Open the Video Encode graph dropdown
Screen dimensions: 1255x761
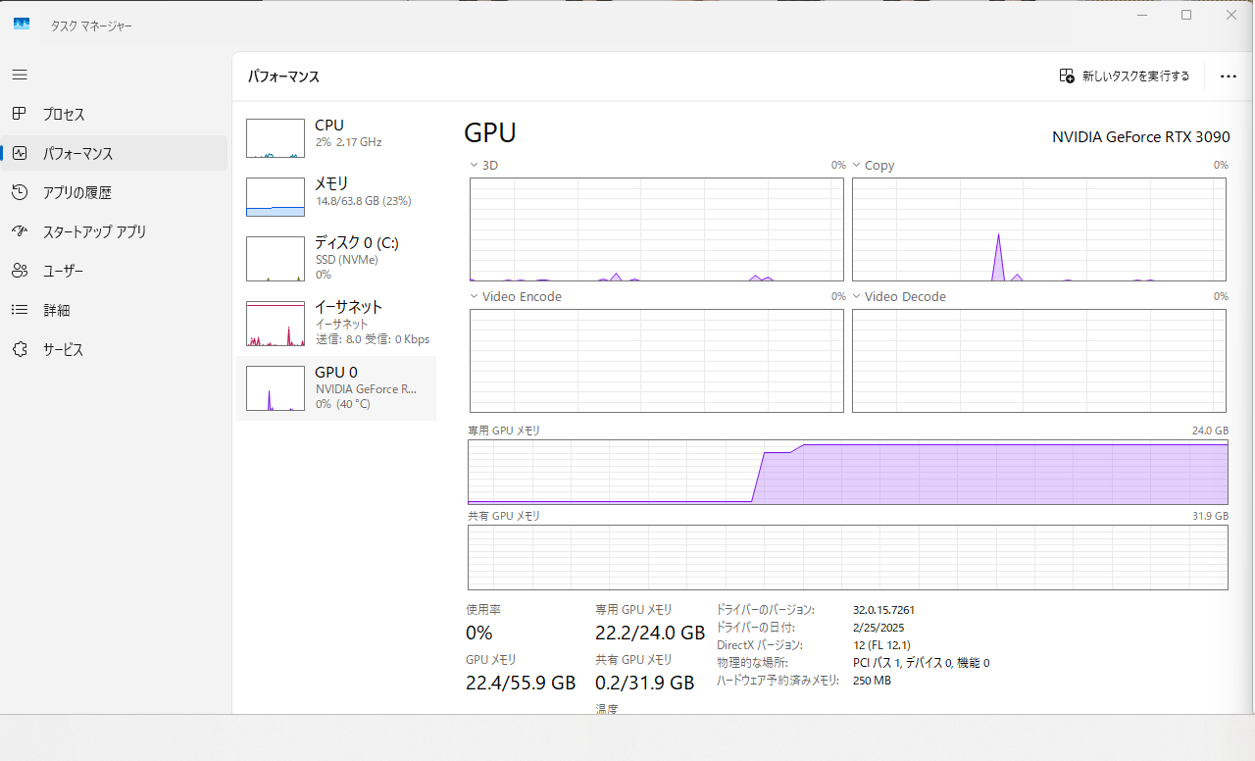(475, 296)
